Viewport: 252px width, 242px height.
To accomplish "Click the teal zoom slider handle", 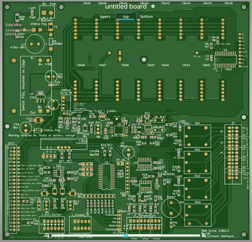I will (126, 236).
